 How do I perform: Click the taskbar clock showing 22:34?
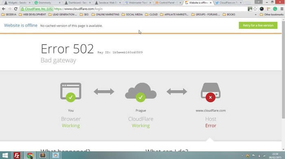tap(275, 156)
